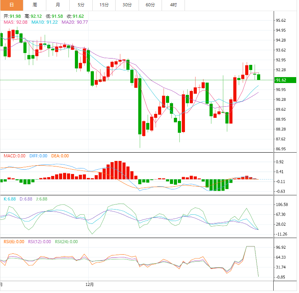Click the open price 开:91.98
Screen dimensions: 299x293
point(12,16)
